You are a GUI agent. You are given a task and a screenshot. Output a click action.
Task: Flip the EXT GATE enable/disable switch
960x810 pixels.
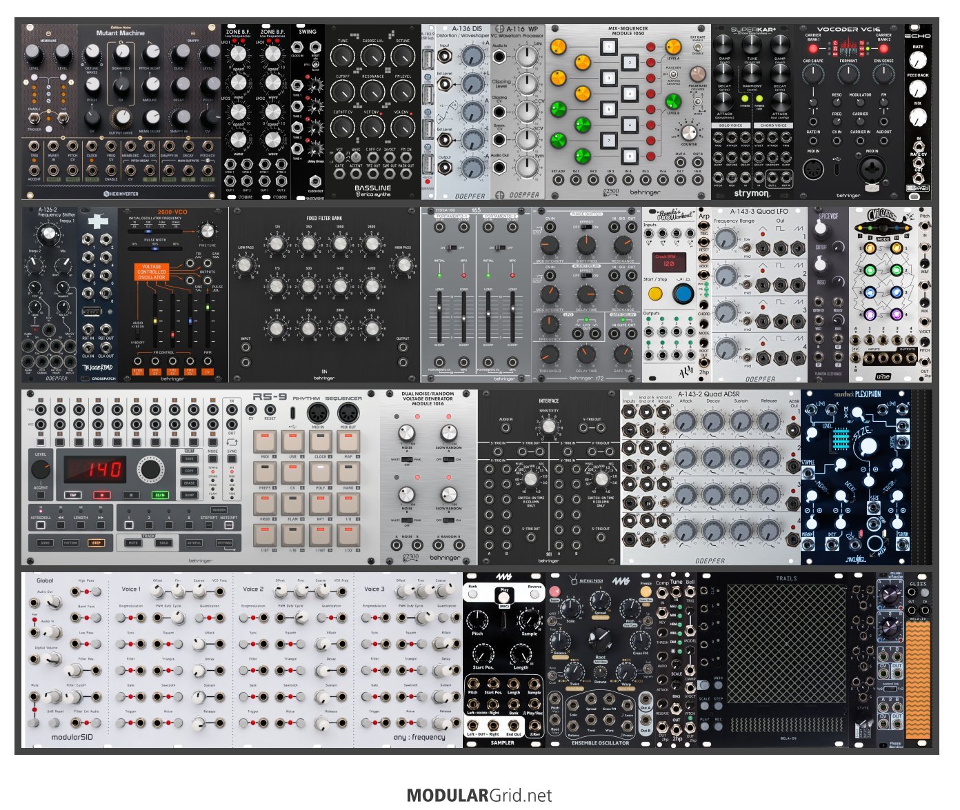pyautogui.click(x=697, y=48)
